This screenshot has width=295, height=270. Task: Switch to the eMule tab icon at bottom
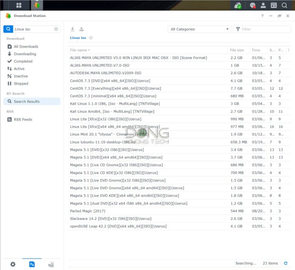click(51, 264)
